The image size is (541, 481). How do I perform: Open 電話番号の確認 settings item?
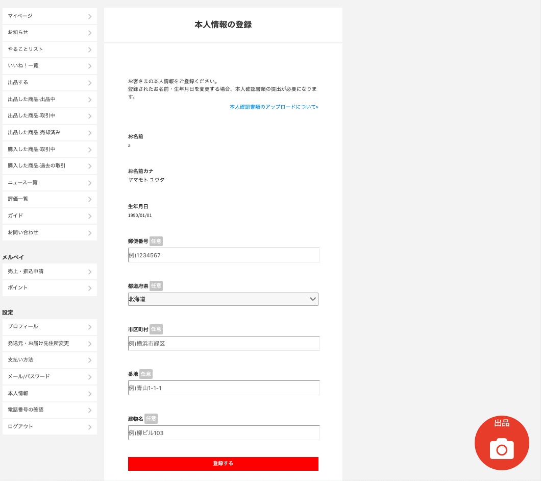50,410
